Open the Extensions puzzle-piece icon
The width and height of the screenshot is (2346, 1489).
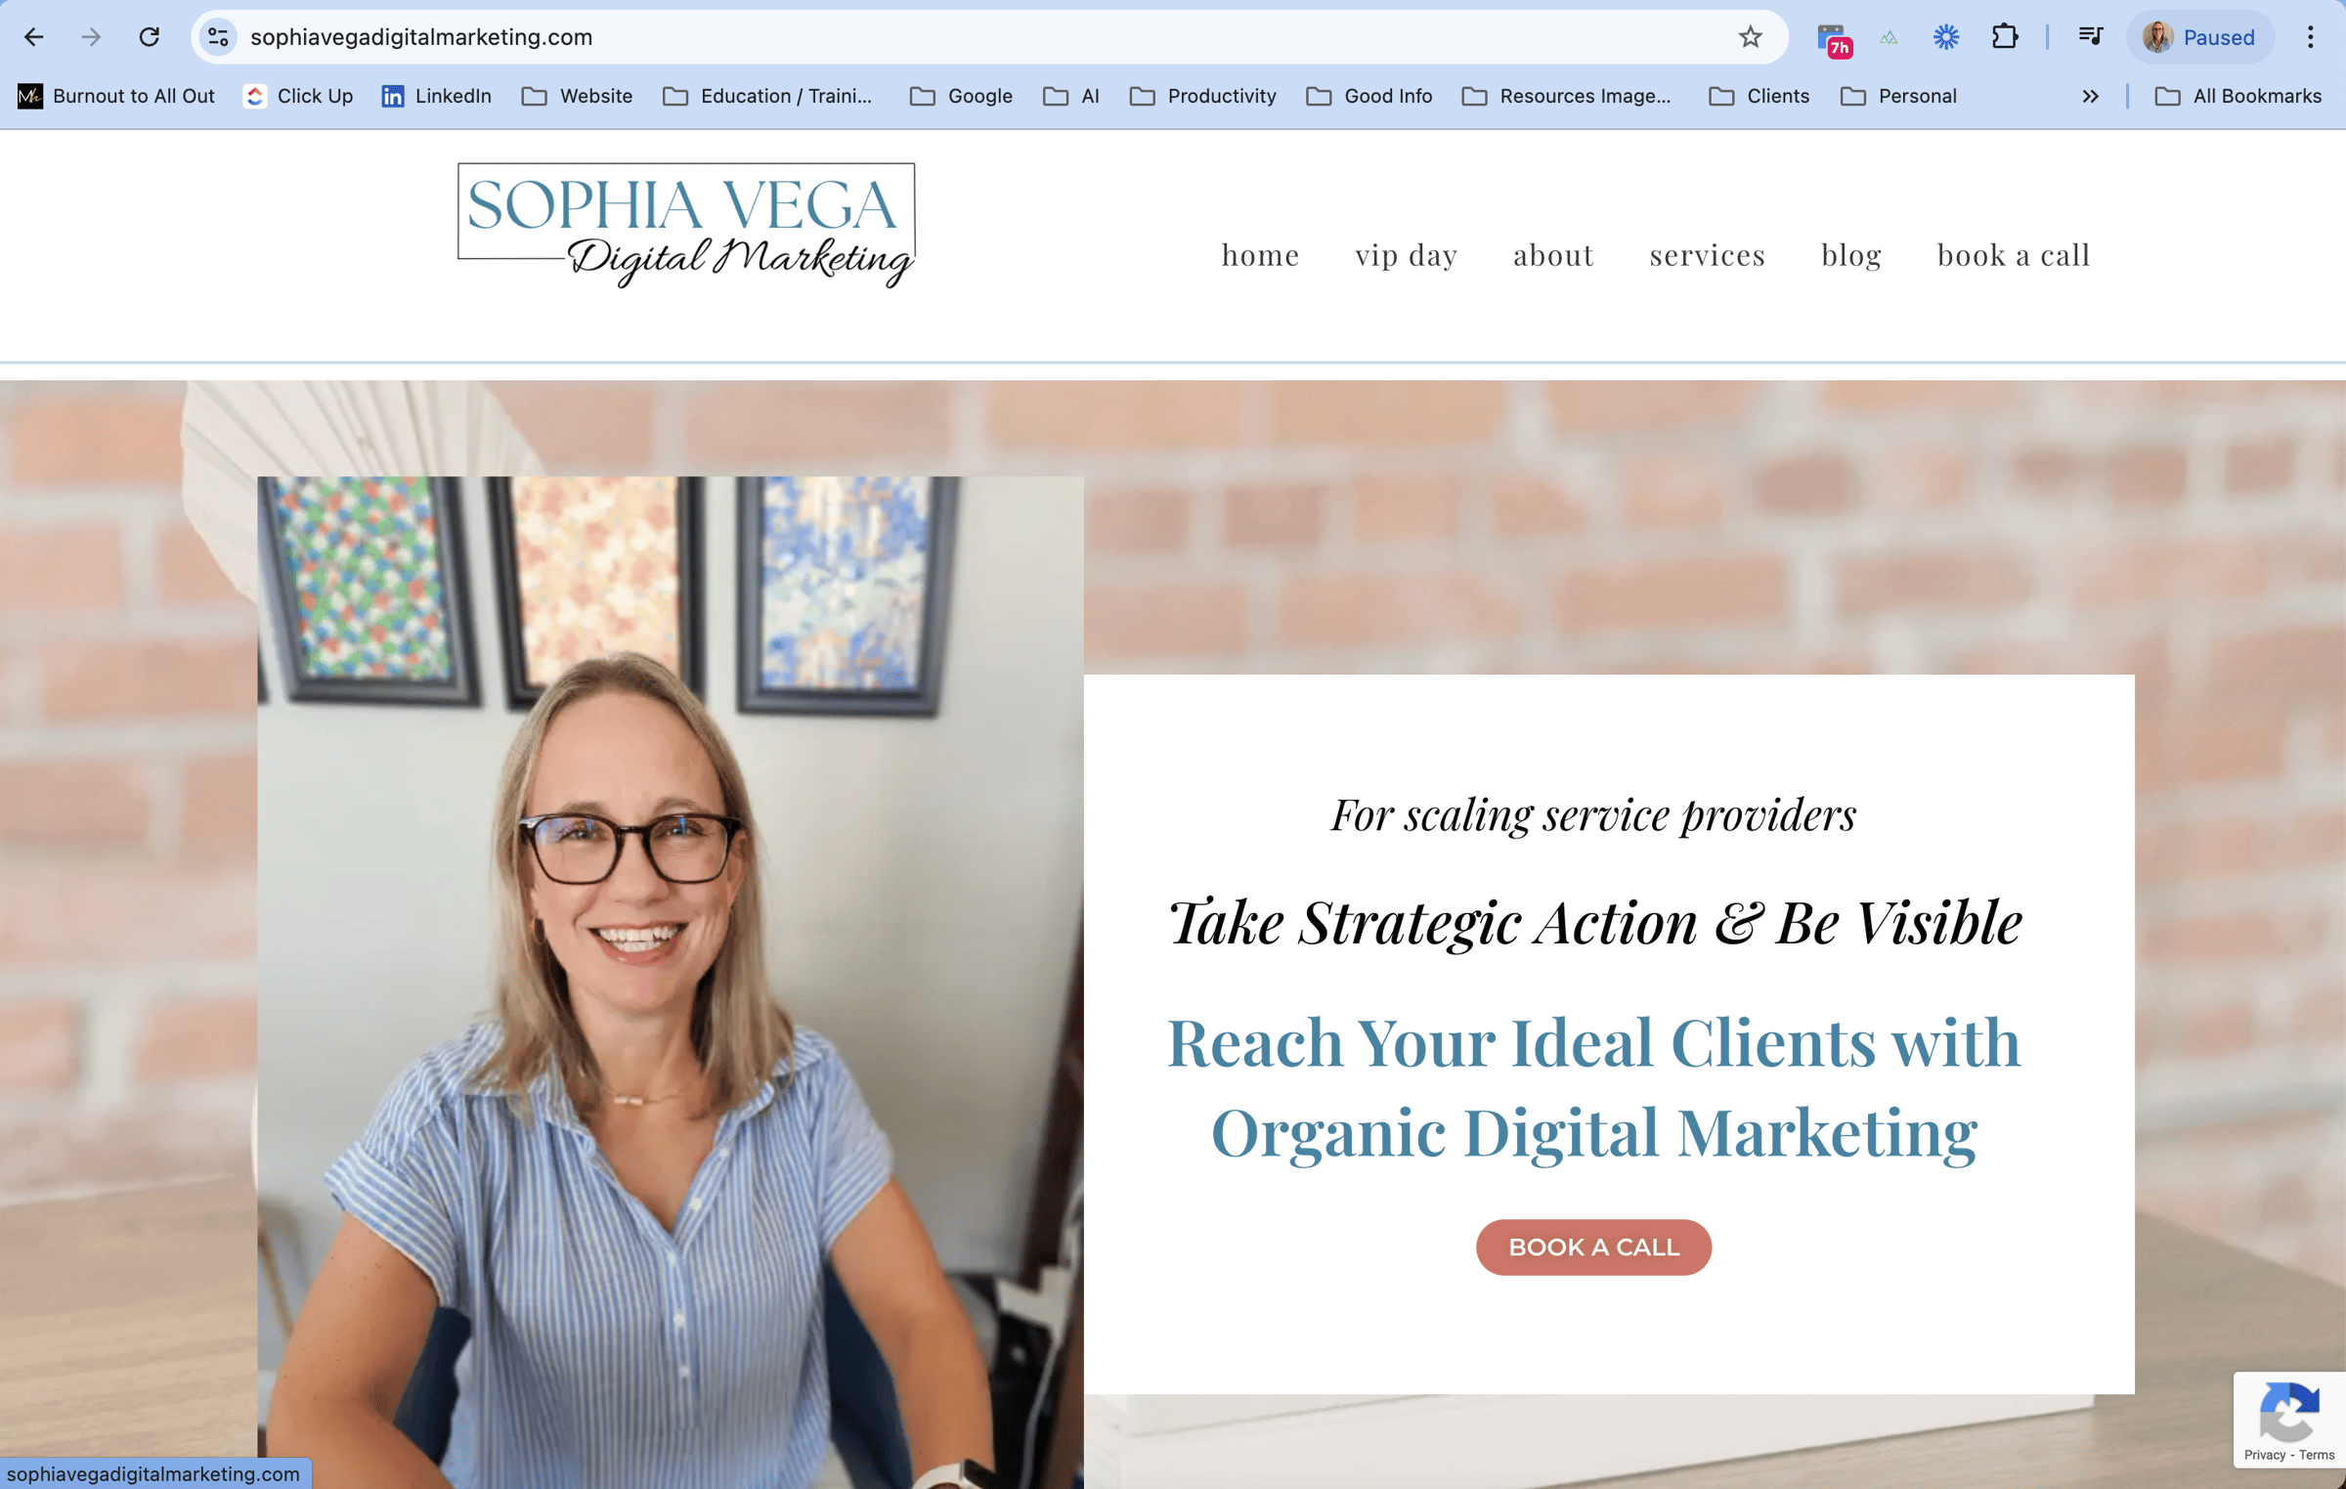2005,37
